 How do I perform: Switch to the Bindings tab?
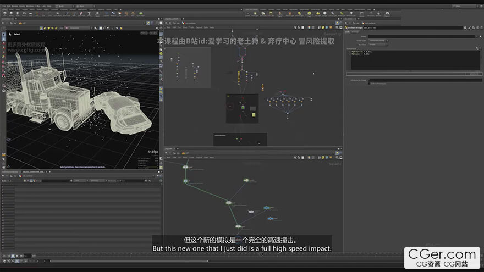click(x=355, y=32)
